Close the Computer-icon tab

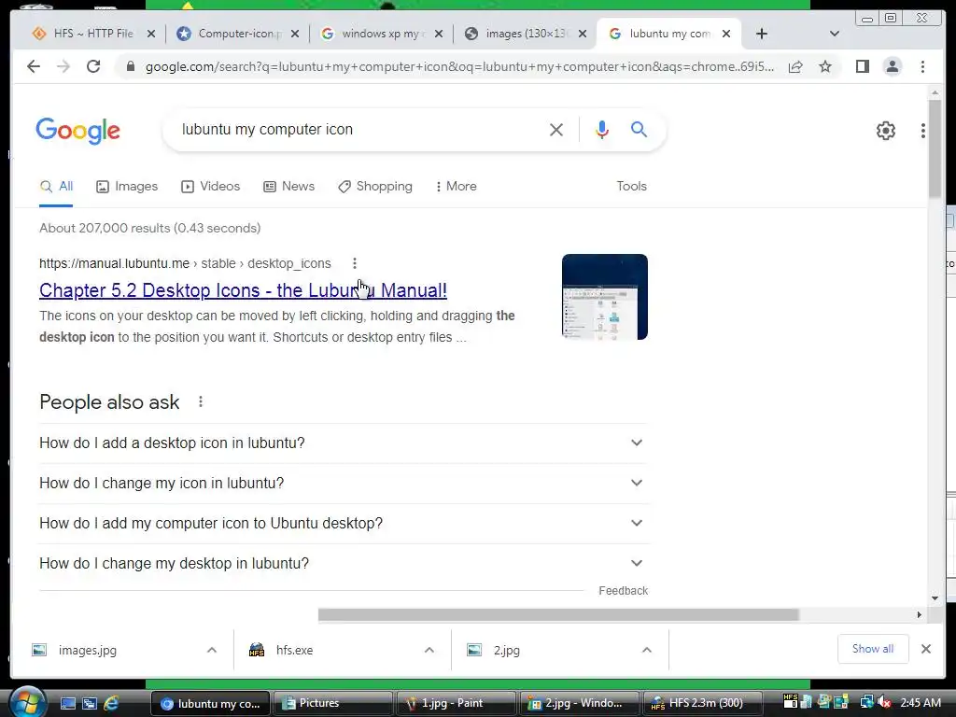click(295, 35)
